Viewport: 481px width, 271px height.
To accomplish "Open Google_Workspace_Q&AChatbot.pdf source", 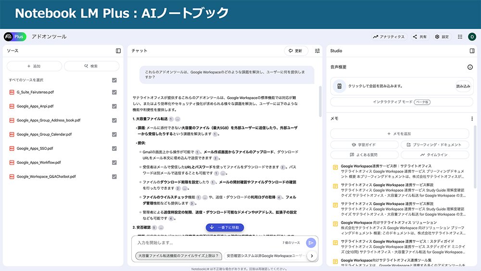I will 46,176.
